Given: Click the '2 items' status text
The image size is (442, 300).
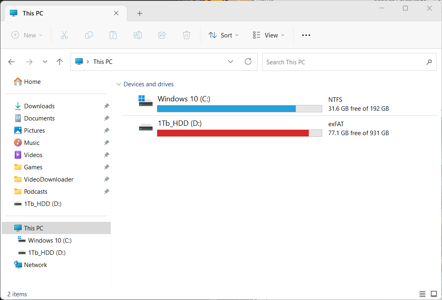Looking at the screenshot, I should [17, 294].
